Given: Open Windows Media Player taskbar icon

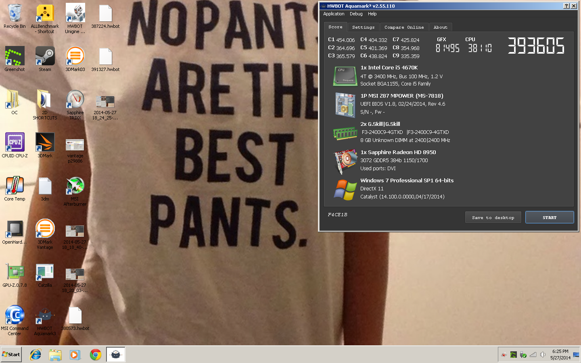Looking at the screenshot, I should [75, 355].
